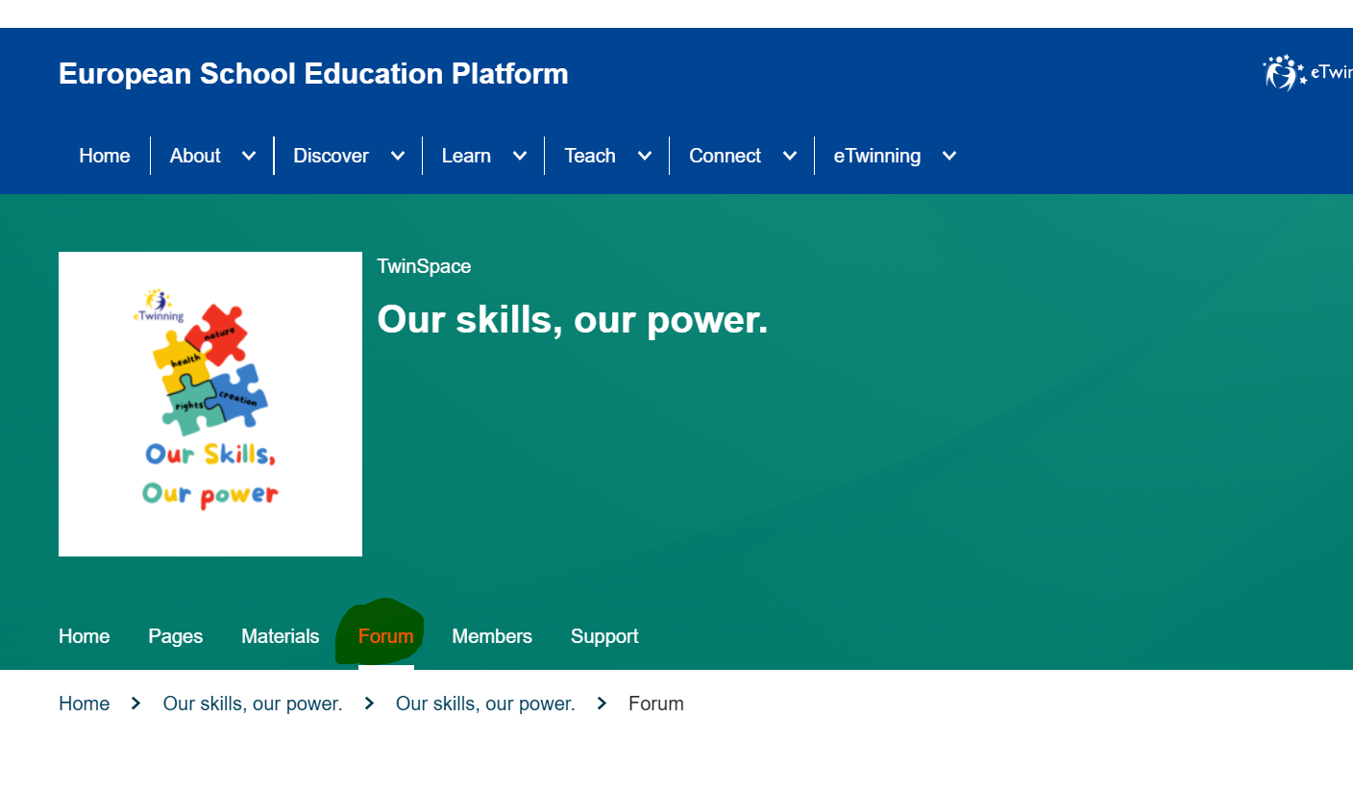Switch to the Pages tab

(x=176, y=636)
